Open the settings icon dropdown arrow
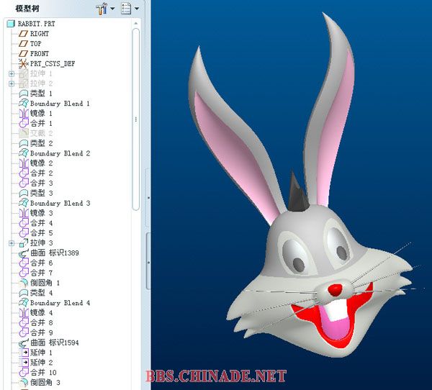The width and height of the screenshot is (432, 390). [x=112, y=9]
